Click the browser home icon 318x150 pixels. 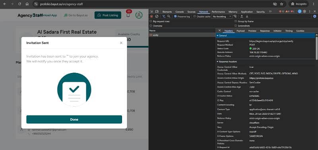(x=27, y=4)
